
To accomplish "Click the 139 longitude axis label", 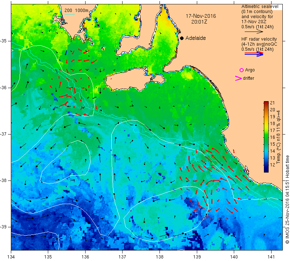I will pyautogui.click(x=197, y=257).
